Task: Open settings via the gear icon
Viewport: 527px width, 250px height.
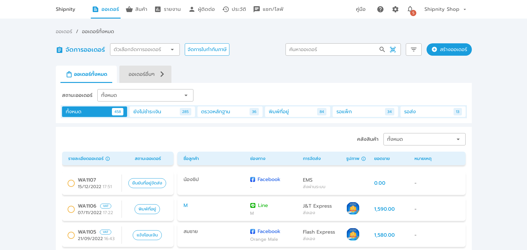Action: pos(395,9)
